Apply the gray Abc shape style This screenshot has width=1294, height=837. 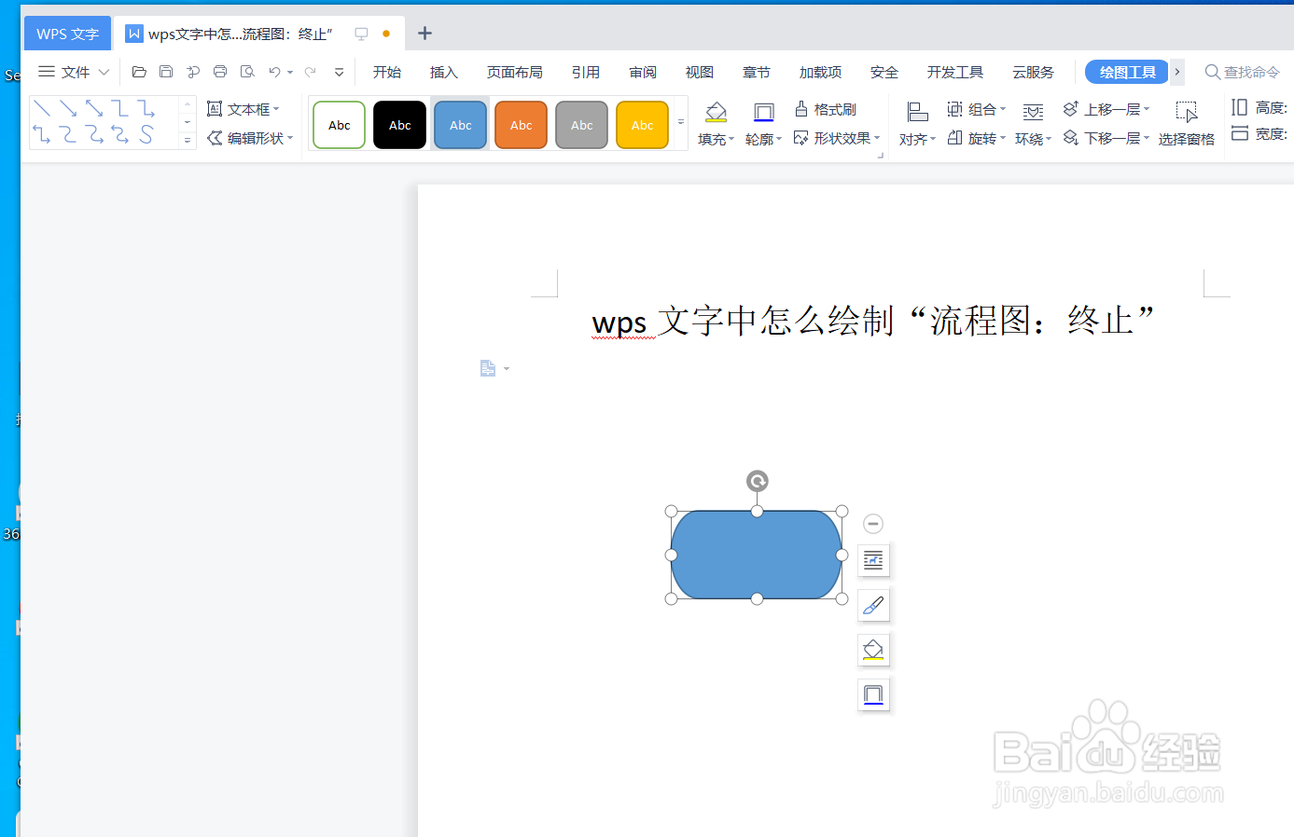point(582,125)
